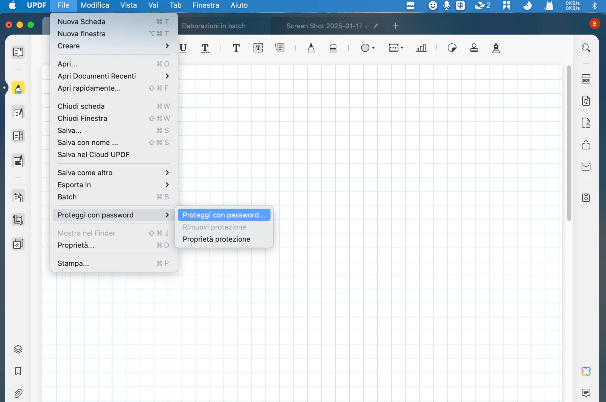606x402 pixels.
Task: Open the UPDF AI assistant icon
Action: pos(586,371)
